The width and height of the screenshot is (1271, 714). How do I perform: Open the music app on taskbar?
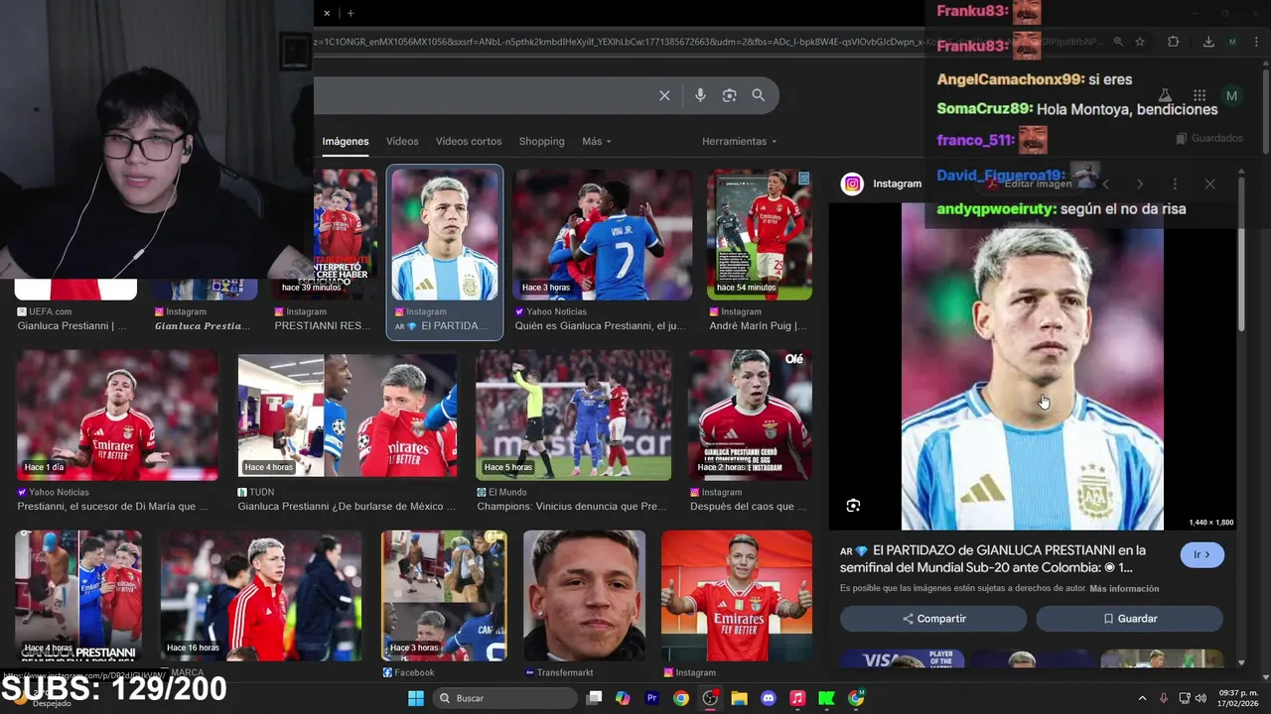point(797,698)
